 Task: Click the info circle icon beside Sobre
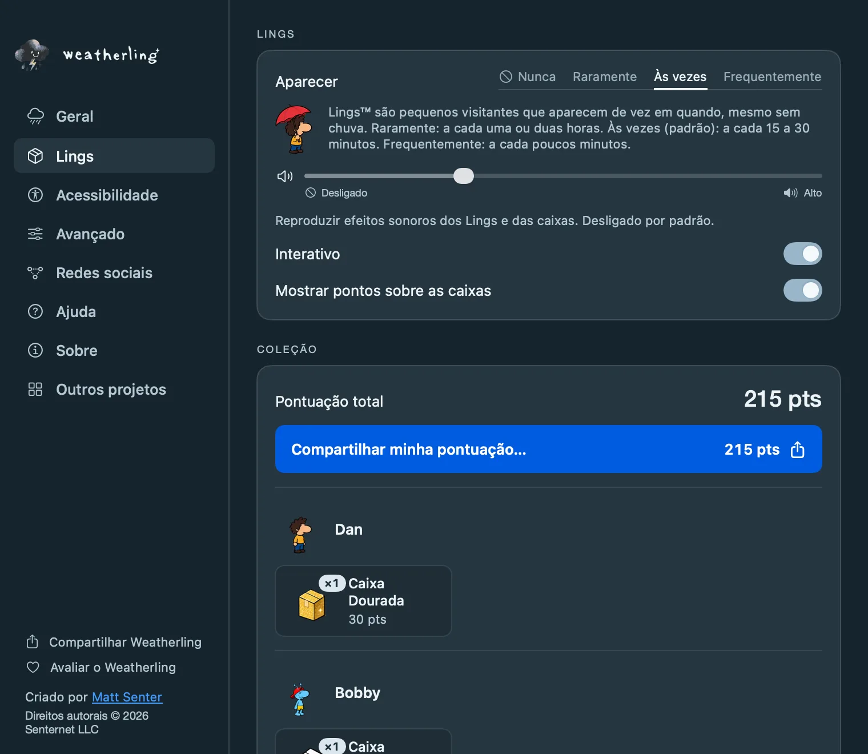pyautogui.click(x=35, y=350)
